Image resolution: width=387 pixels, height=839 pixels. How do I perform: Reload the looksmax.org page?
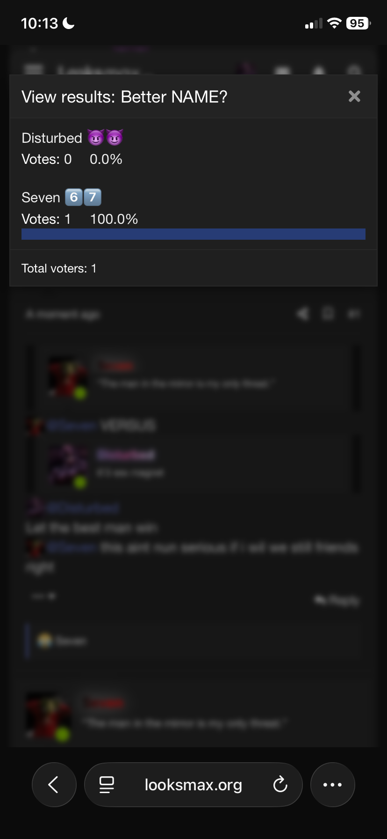pyautogui.click(x=280, y=785)
